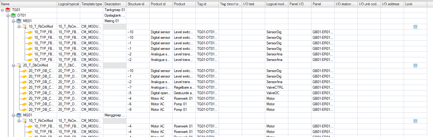Collapse the TG01 tree node
Viewport: 433px width, 137px height.
point(3,10)
